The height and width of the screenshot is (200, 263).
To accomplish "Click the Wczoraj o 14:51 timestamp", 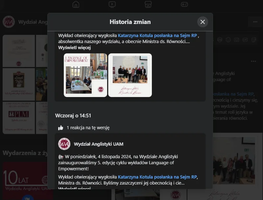I will click(73, 115).
